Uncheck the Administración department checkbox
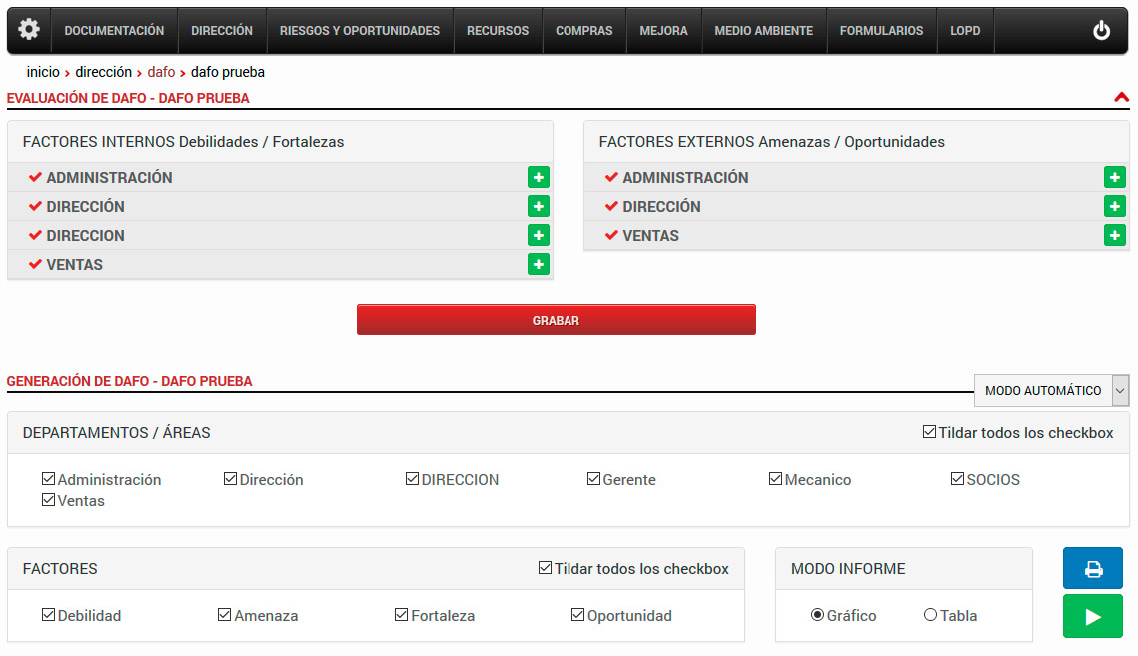Viewport: 1138px width, 656px height. coord(49,479)
